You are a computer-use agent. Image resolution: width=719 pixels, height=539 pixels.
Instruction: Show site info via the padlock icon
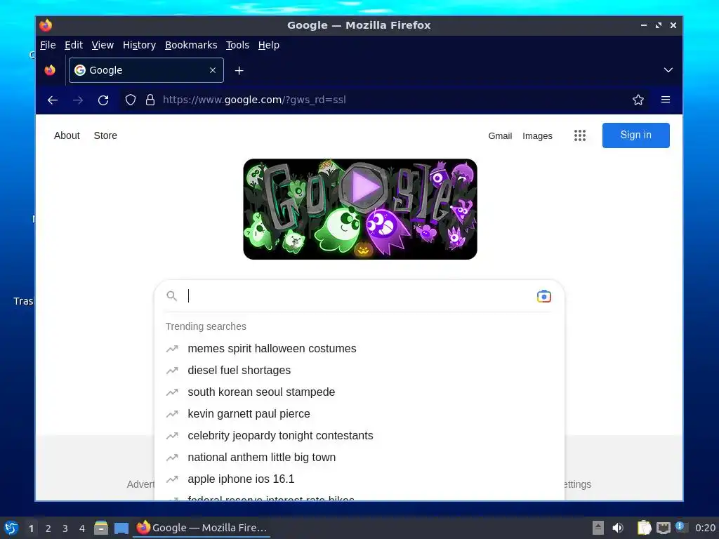150,100
